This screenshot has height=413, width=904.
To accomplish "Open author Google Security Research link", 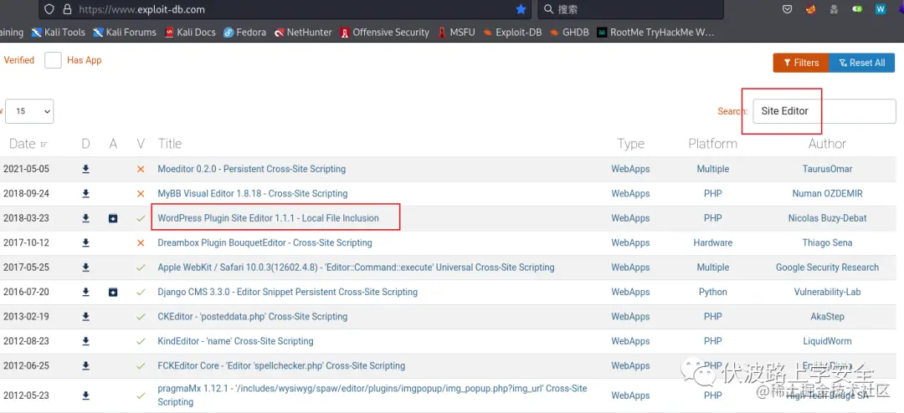I will point(827,268).
